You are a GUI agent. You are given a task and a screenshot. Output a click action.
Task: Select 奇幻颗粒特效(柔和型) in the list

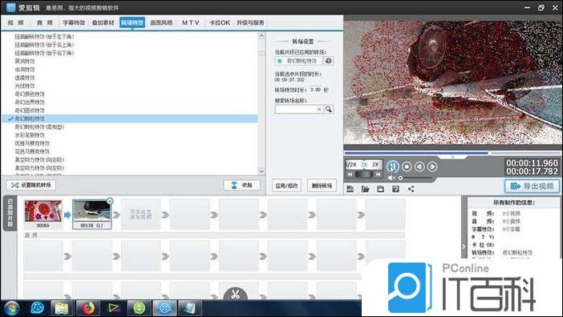pos(39,126)
